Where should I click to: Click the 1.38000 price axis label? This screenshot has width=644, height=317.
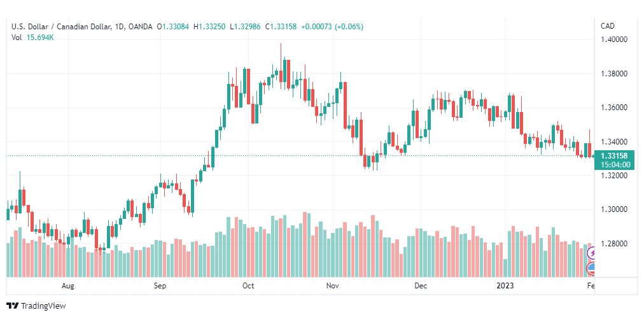pyautogui.click(x=614, y=74)
